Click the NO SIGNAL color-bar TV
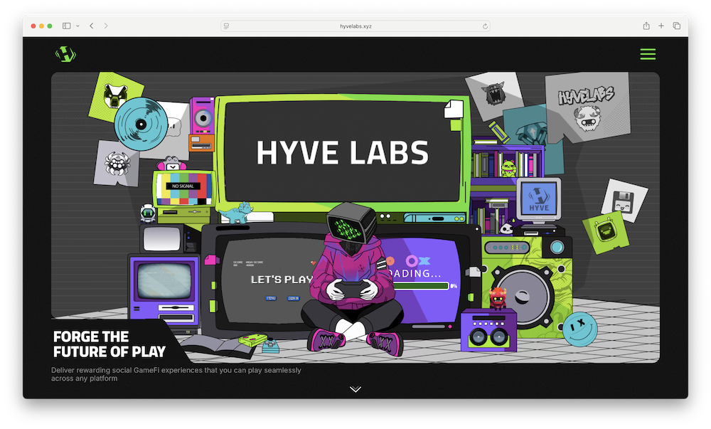711x429 pixels. (x=184, y=189)
